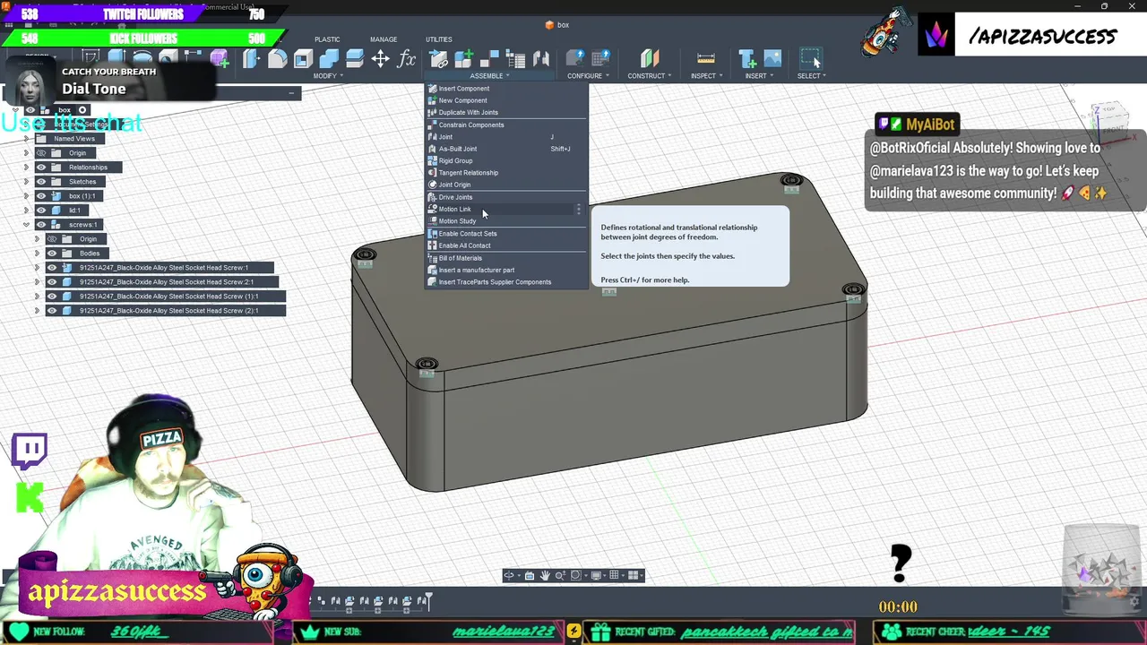Click the Look At navigation icon

(529, 575)
